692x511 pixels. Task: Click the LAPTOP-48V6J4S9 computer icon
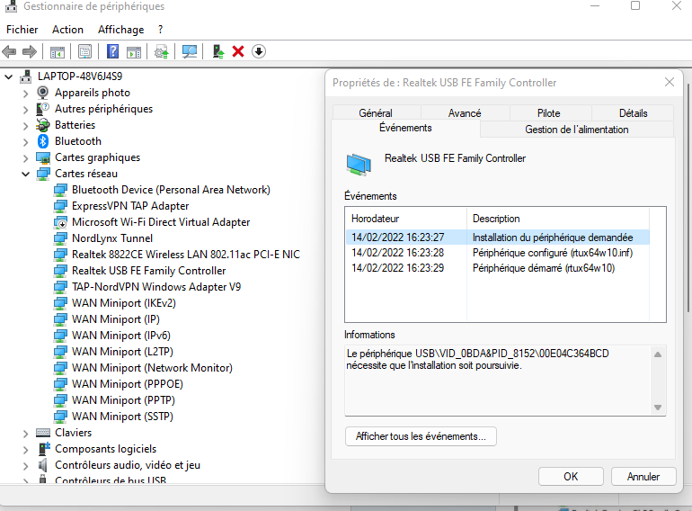(x=25, y=76)
